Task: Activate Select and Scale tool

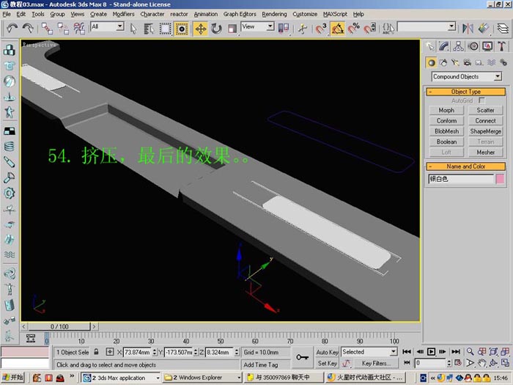Action: pos(232,29)
